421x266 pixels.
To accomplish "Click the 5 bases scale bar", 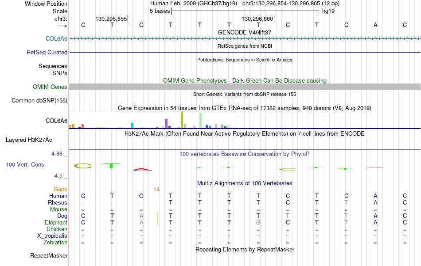I will (245, 11).
